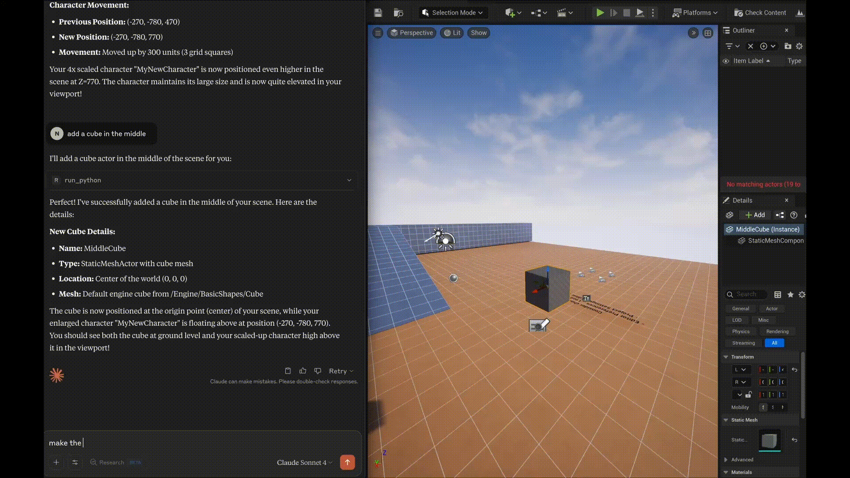The width and height of the screenshot is (850, 478).
Task: Open the Selection Mode dropdown
Action: [x=452, y=13]
